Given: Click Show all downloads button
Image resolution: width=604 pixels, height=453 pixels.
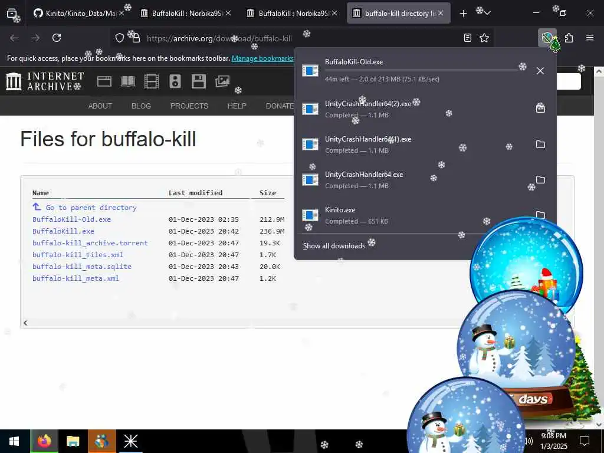Looking at the screenshot, I should tap(334, 246).
